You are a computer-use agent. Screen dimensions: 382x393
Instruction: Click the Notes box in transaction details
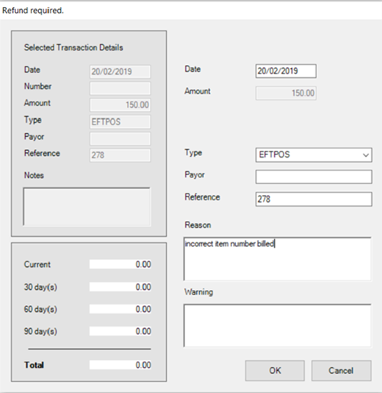[87, 206]
